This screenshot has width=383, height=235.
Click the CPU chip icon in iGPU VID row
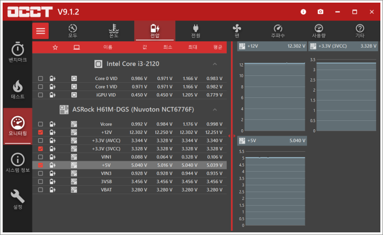[74, 95]
